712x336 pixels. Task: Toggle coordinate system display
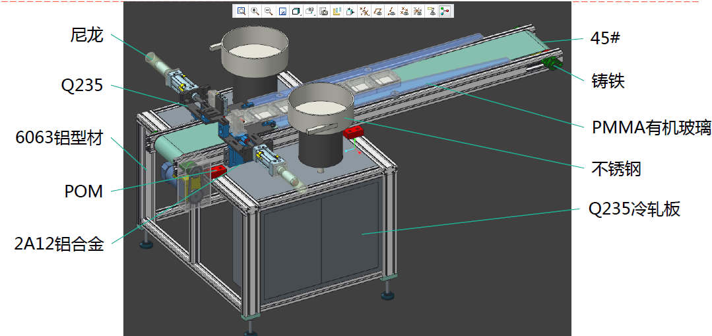418,11
